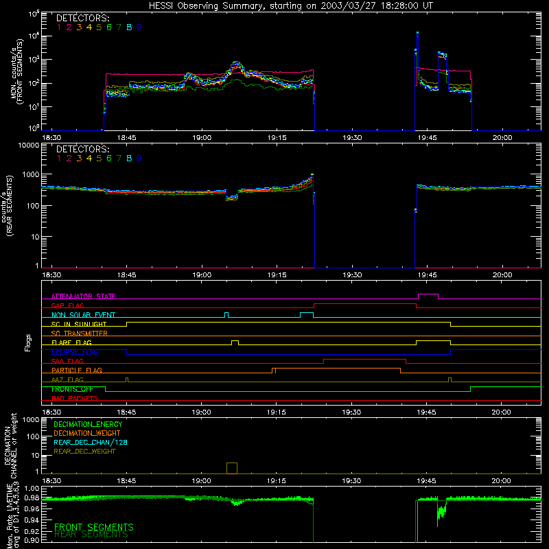This screenshot has height=549, width=549.
Task: Click 100 tick on rear counts axis
Action: (x=34, y=205)
